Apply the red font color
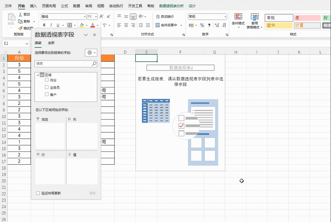331x222 pixels. tap(93, 25)
